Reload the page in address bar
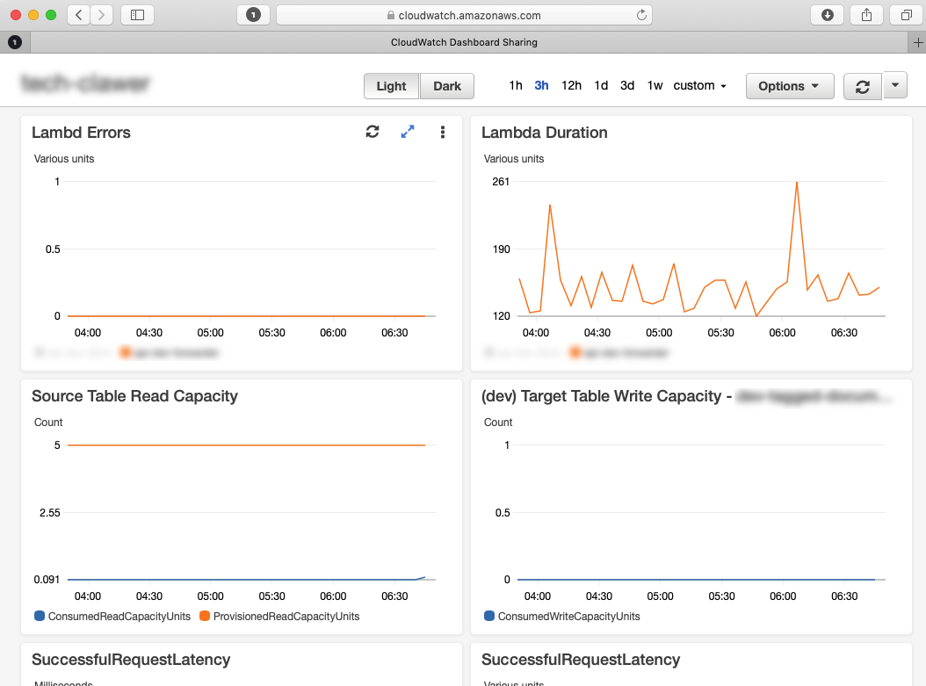This screenshot has height=686, width=926. (641, 15)
